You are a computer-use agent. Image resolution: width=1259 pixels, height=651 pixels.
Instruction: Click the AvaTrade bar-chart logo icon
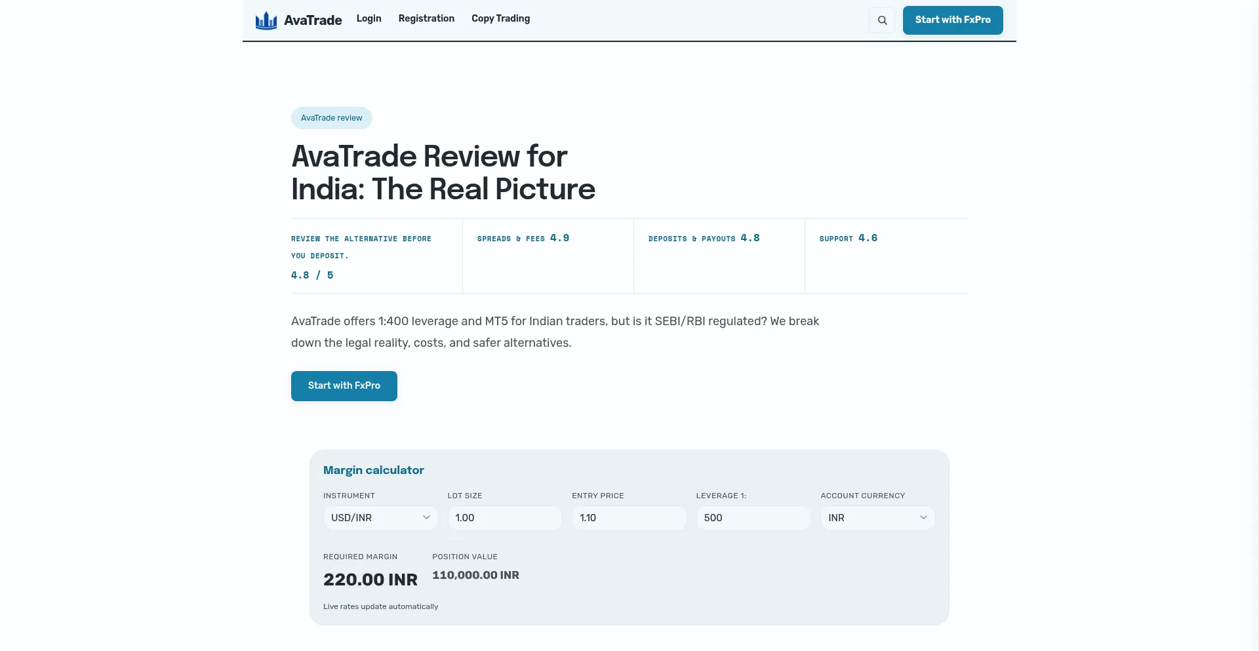266,20
